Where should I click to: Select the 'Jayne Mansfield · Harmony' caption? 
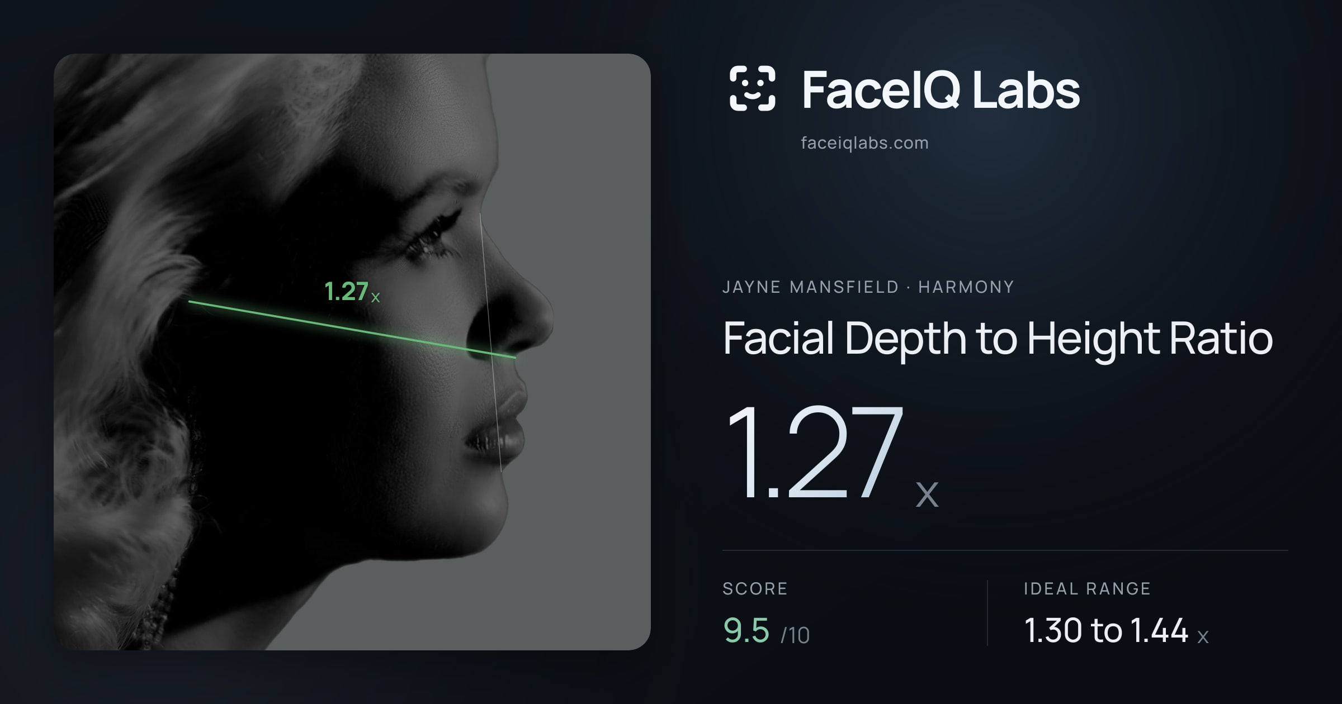(x=868, y=287)
